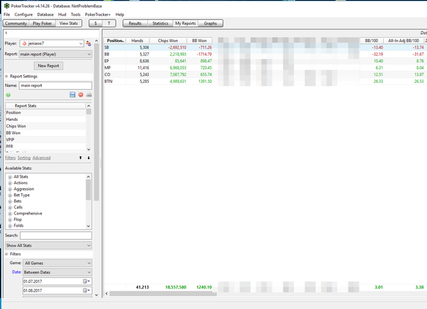
Task: Delete the report using the red icon
Action: coord(81,94)
